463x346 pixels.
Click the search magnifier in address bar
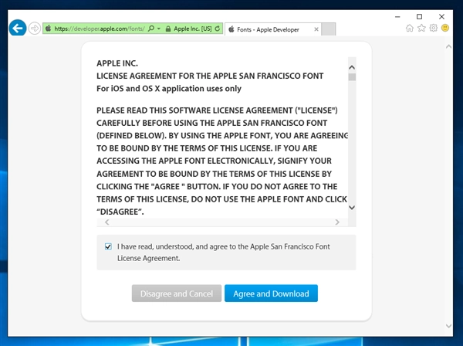tap(151, 29)
